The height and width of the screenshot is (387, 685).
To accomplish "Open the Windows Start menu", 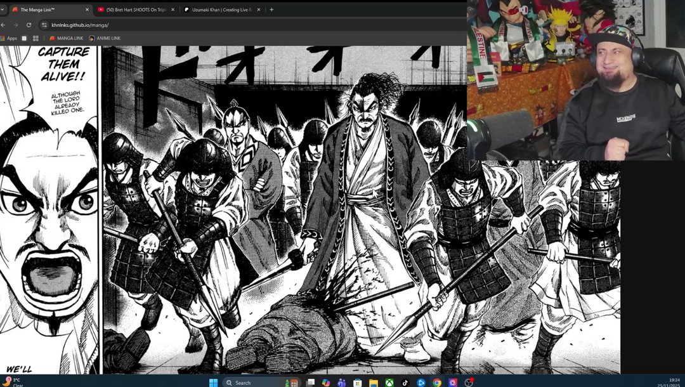I will (x=212, y=383).
